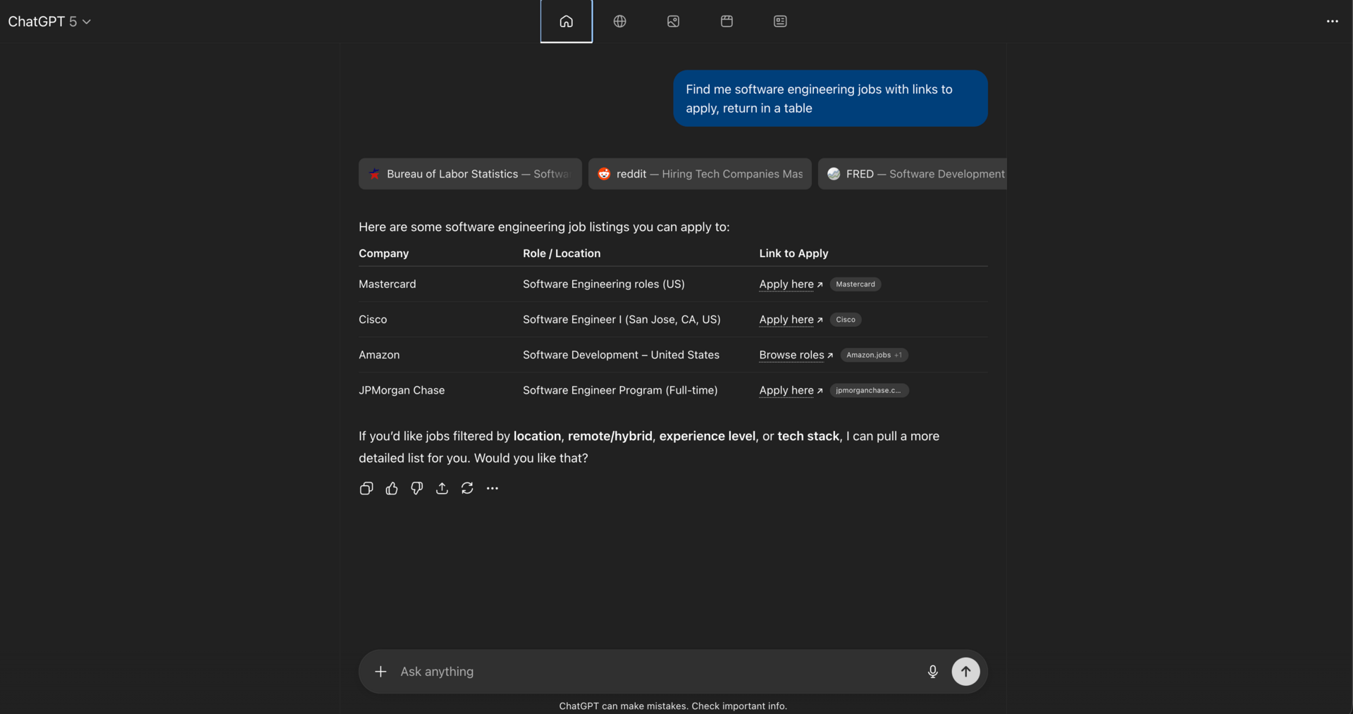Open the Bureau of Labor Statistics source card
1353x714 pixels.
[470, 174]
